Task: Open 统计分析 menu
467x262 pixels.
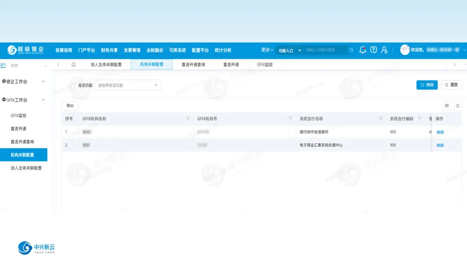Action: (223, 50)
